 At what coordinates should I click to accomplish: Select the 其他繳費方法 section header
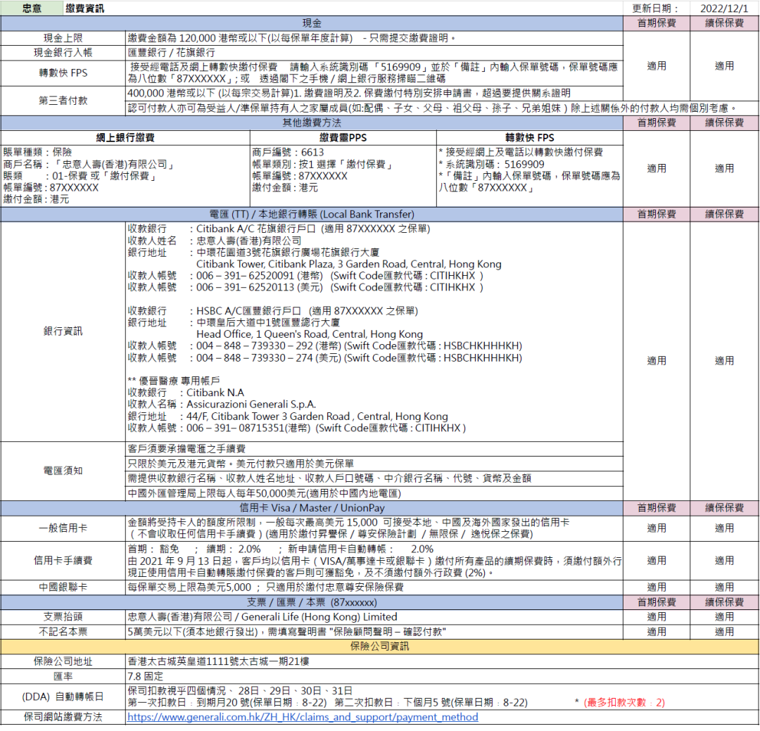[312, 122]
